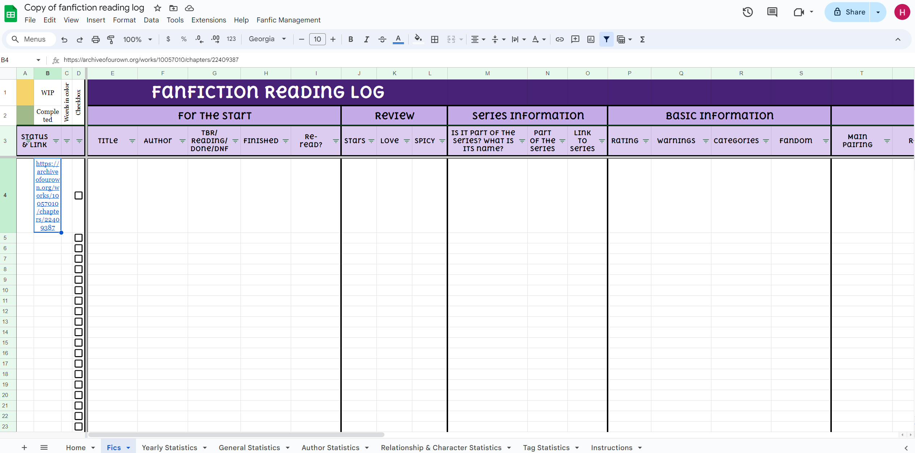
Task: Hide the menus with collapse arrow
Action: 898,39
